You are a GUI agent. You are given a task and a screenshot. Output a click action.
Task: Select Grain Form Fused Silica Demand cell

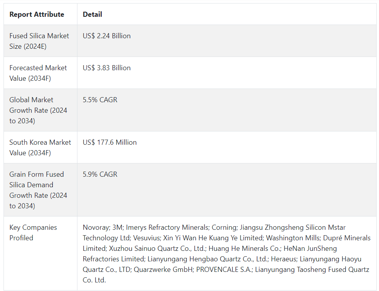pos(38,190)
